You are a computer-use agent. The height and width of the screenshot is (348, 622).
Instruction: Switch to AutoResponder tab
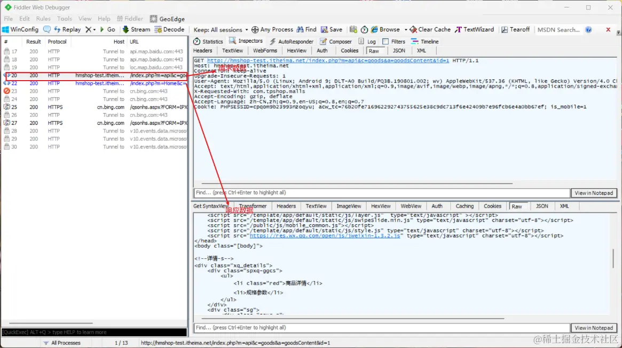point(292,41)
